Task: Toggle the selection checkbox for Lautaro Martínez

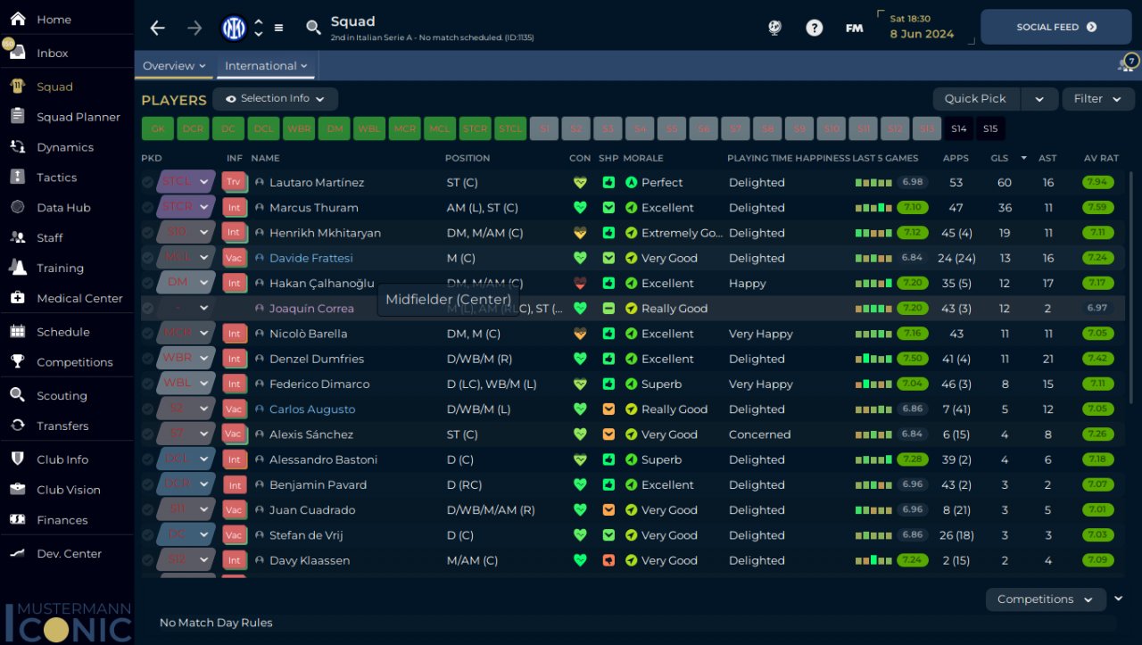Action: click(148, 182)
